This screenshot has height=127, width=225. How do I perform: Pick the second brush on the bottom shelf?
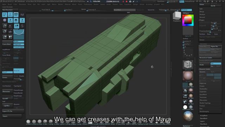point(34,121)
